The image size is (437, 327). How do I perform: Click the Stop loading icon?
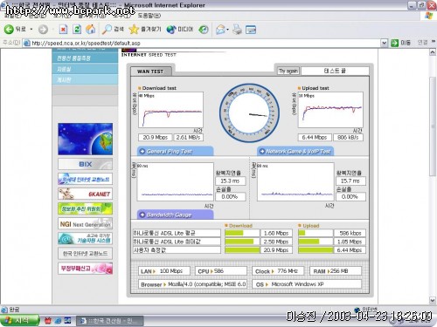(x=63, y=30)
